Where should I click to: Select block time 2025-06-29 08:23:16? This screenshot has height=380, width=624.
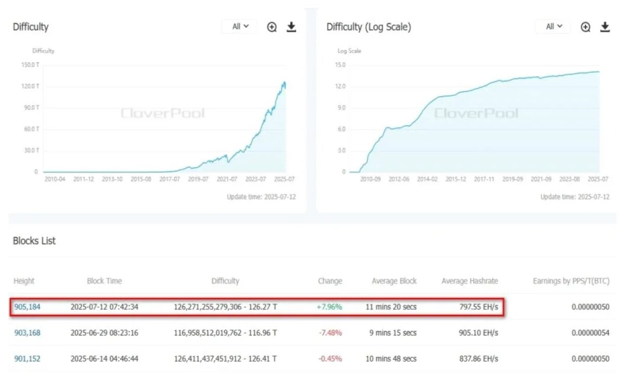104,333
